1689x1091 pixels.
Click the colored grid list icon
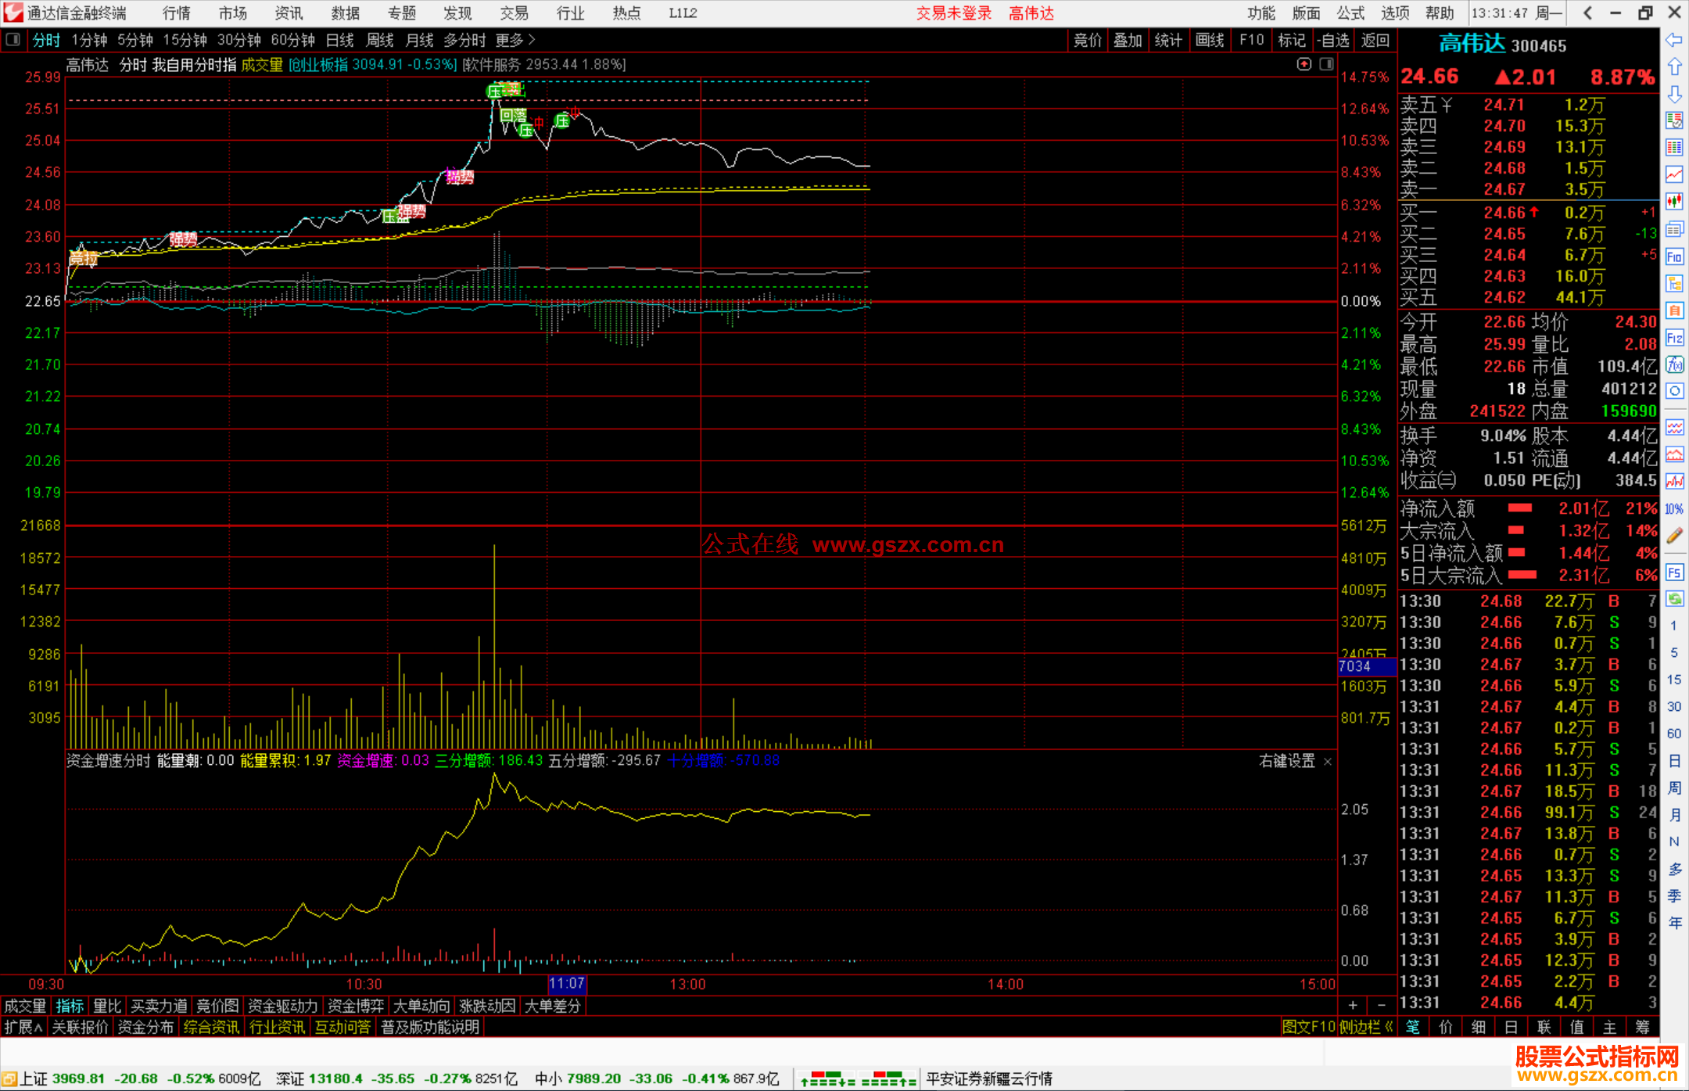coord(1674,147)
